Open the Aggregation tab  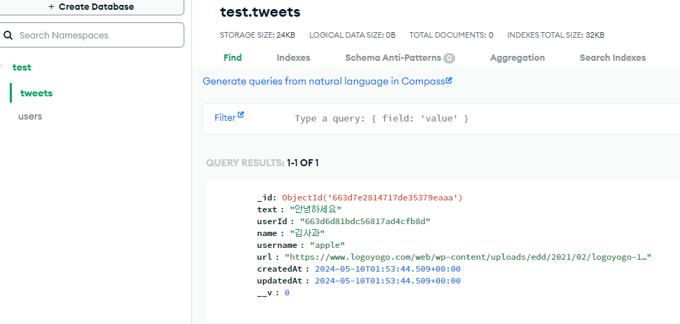coord(517,58)
